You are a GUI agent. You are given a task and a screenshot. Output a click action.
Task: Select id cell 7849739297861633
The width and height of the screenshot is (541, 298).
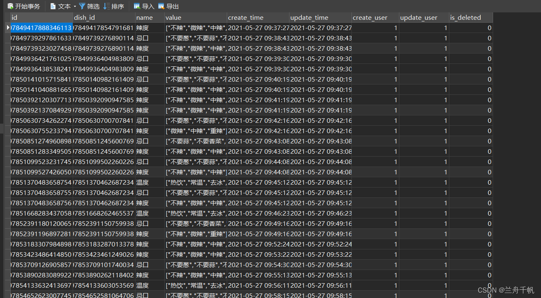tap(42, 38)
